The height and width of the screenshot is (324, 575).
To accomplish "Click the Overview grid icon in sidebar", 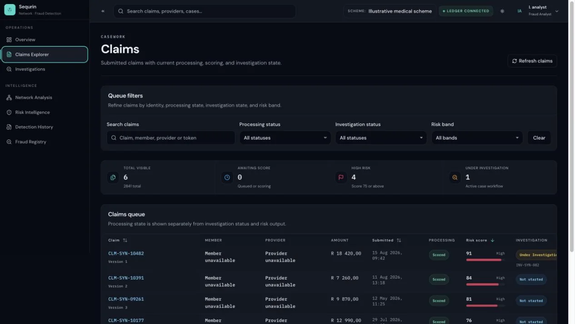I will coord(9,40).
